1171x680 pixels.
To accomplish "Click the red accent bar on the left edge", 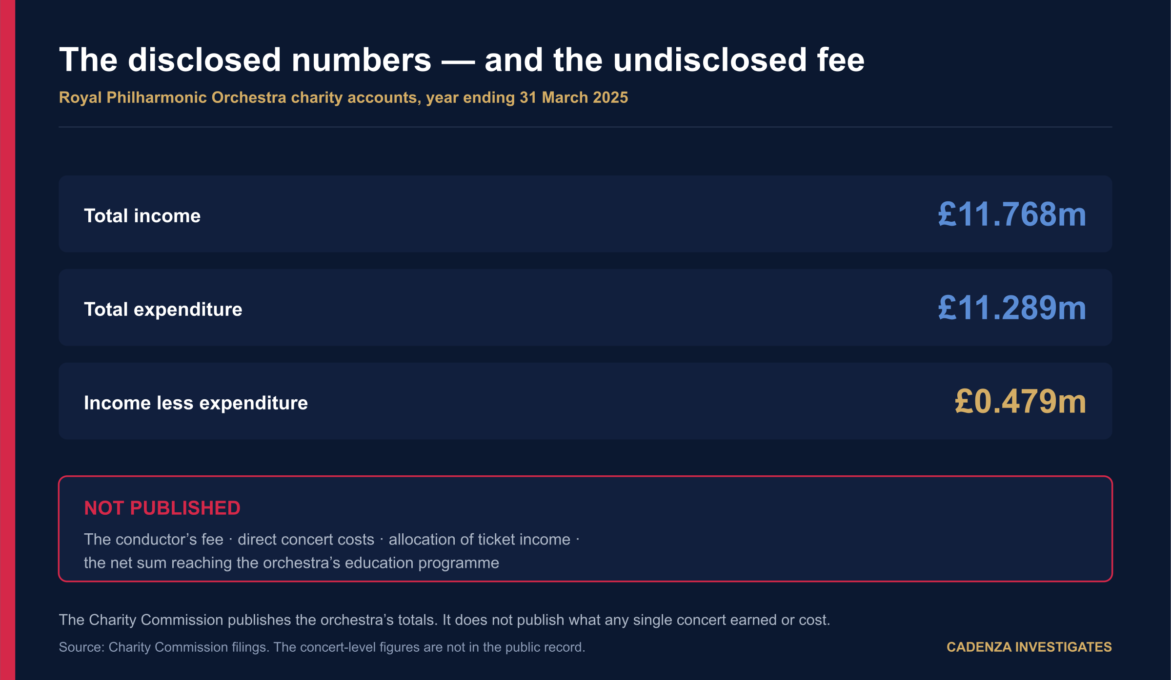I will pos(7,340).
